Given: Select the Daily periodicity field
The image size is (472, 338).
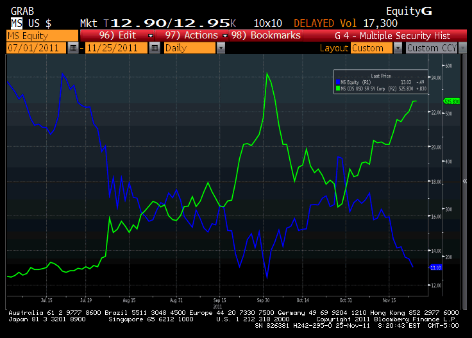Looking at the screenshot, I should click(190, 48).
